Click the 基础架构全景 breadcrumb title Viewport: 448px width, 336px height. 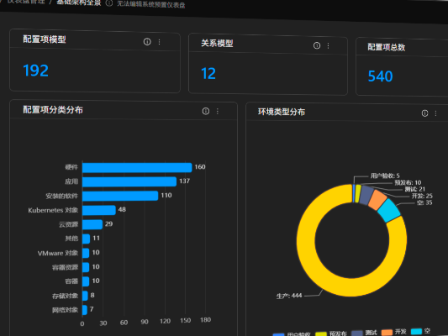(x=79, y=3)
